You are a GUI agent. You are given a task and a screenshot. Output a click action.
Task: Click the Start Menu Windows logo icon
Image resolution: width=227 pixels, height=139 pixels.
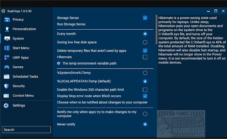point(7,48)
